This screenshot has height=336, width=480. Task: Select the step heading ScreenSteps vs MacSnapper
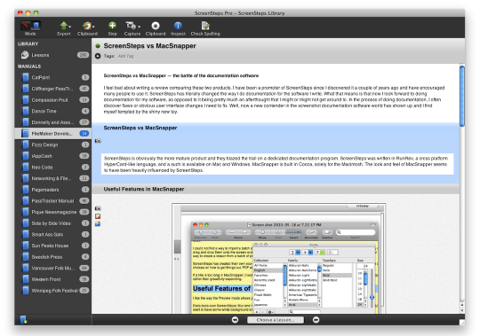pos(140,128)
